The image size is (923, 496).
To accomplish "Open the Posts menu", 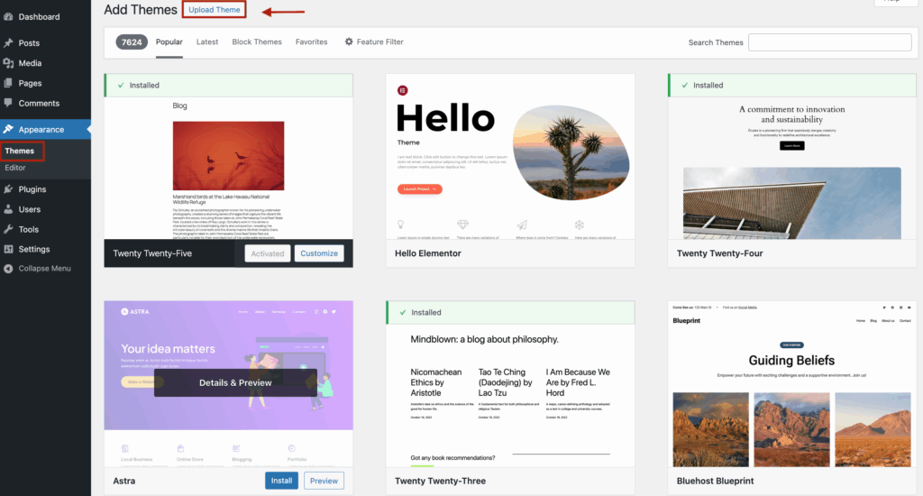I will pos(29,43).
